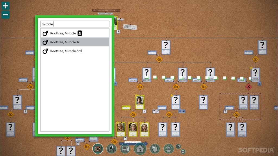Open the corkboard family tree view
Screen dimensions: 278x156
tap(98, 149)
